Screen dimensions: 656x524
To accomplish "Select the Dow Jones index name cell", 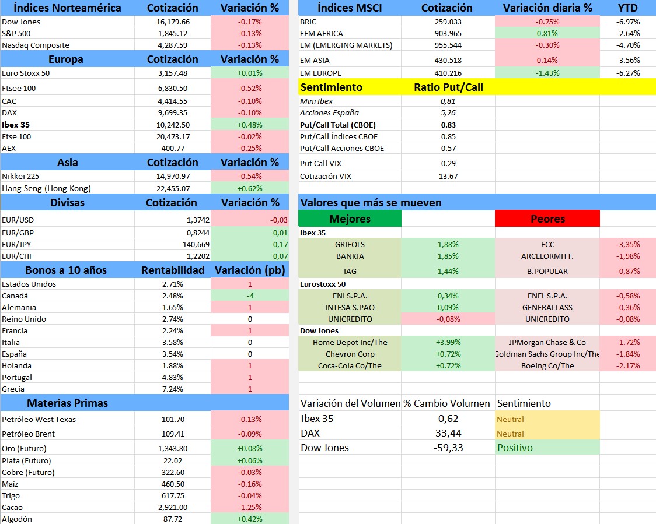I will click(67, 22).
